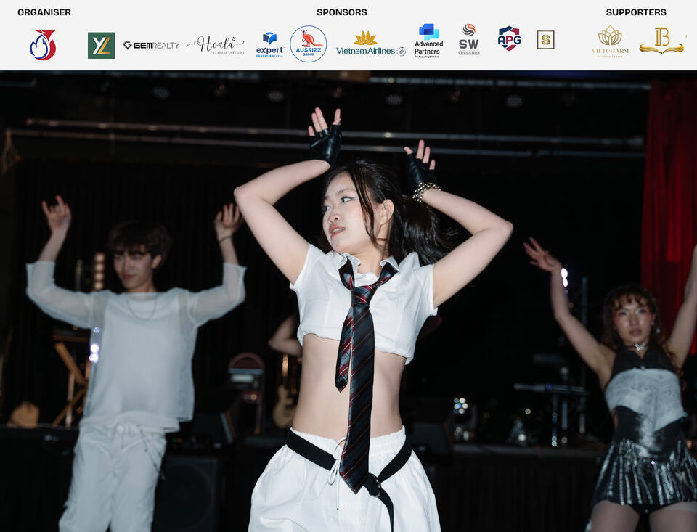Click the gold square S logo
This screenshot has height=532, width=697.
(545, 40)
